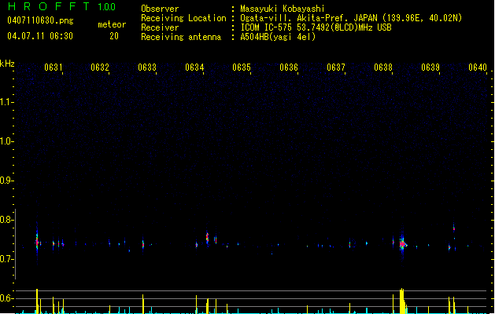Click the 0636 time marker
Viewport: 495px width, 314px height.
[x=289, y=68]
